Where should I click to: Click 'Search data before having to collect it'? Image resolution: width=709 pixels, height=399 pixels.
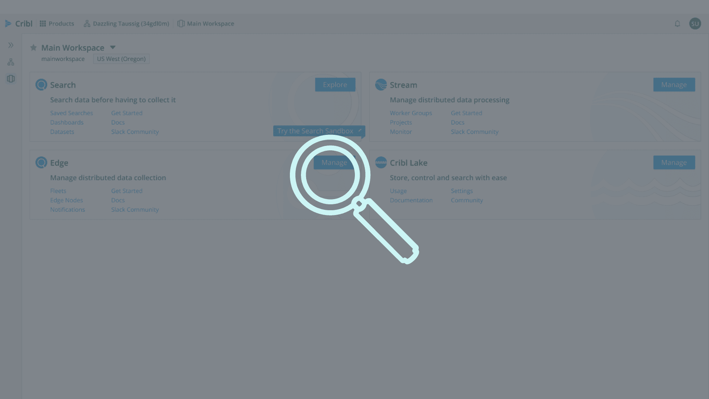113,100
